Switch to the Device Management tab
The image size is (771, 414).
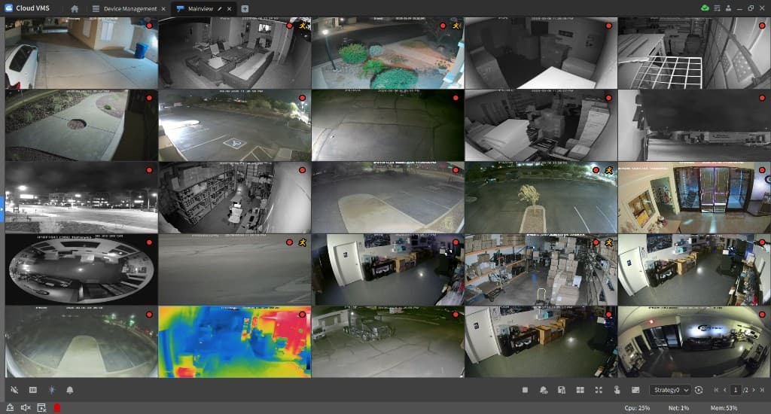[x=130, y=8]
